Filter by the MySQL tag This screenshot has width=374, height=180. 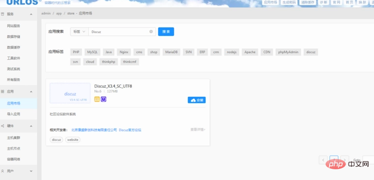tap(92, 52)
